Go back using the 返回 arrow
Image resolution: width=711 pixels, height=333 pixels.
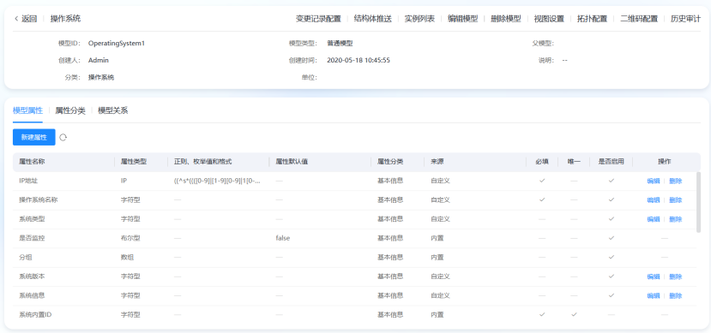(26, 19)
